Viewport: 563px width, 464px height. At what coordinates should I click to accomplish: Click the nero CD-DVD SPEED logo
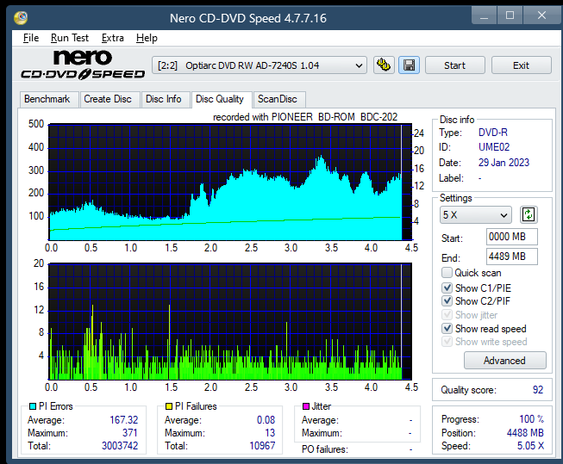point(83,65)
